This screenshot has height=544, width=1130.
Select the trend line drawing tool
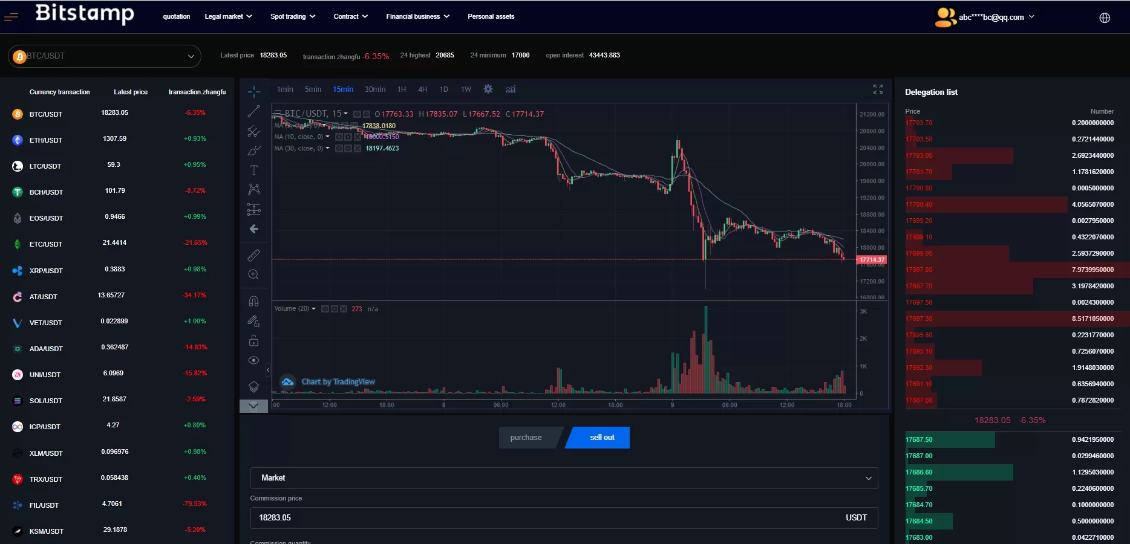click(x=254, y=111)
